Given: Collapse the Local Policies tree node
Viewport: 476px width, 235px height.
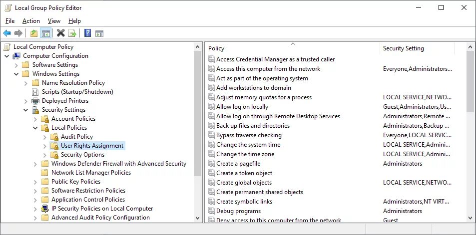Looking at the screenshot, I should pyautogui.click(x=35, y=128).
